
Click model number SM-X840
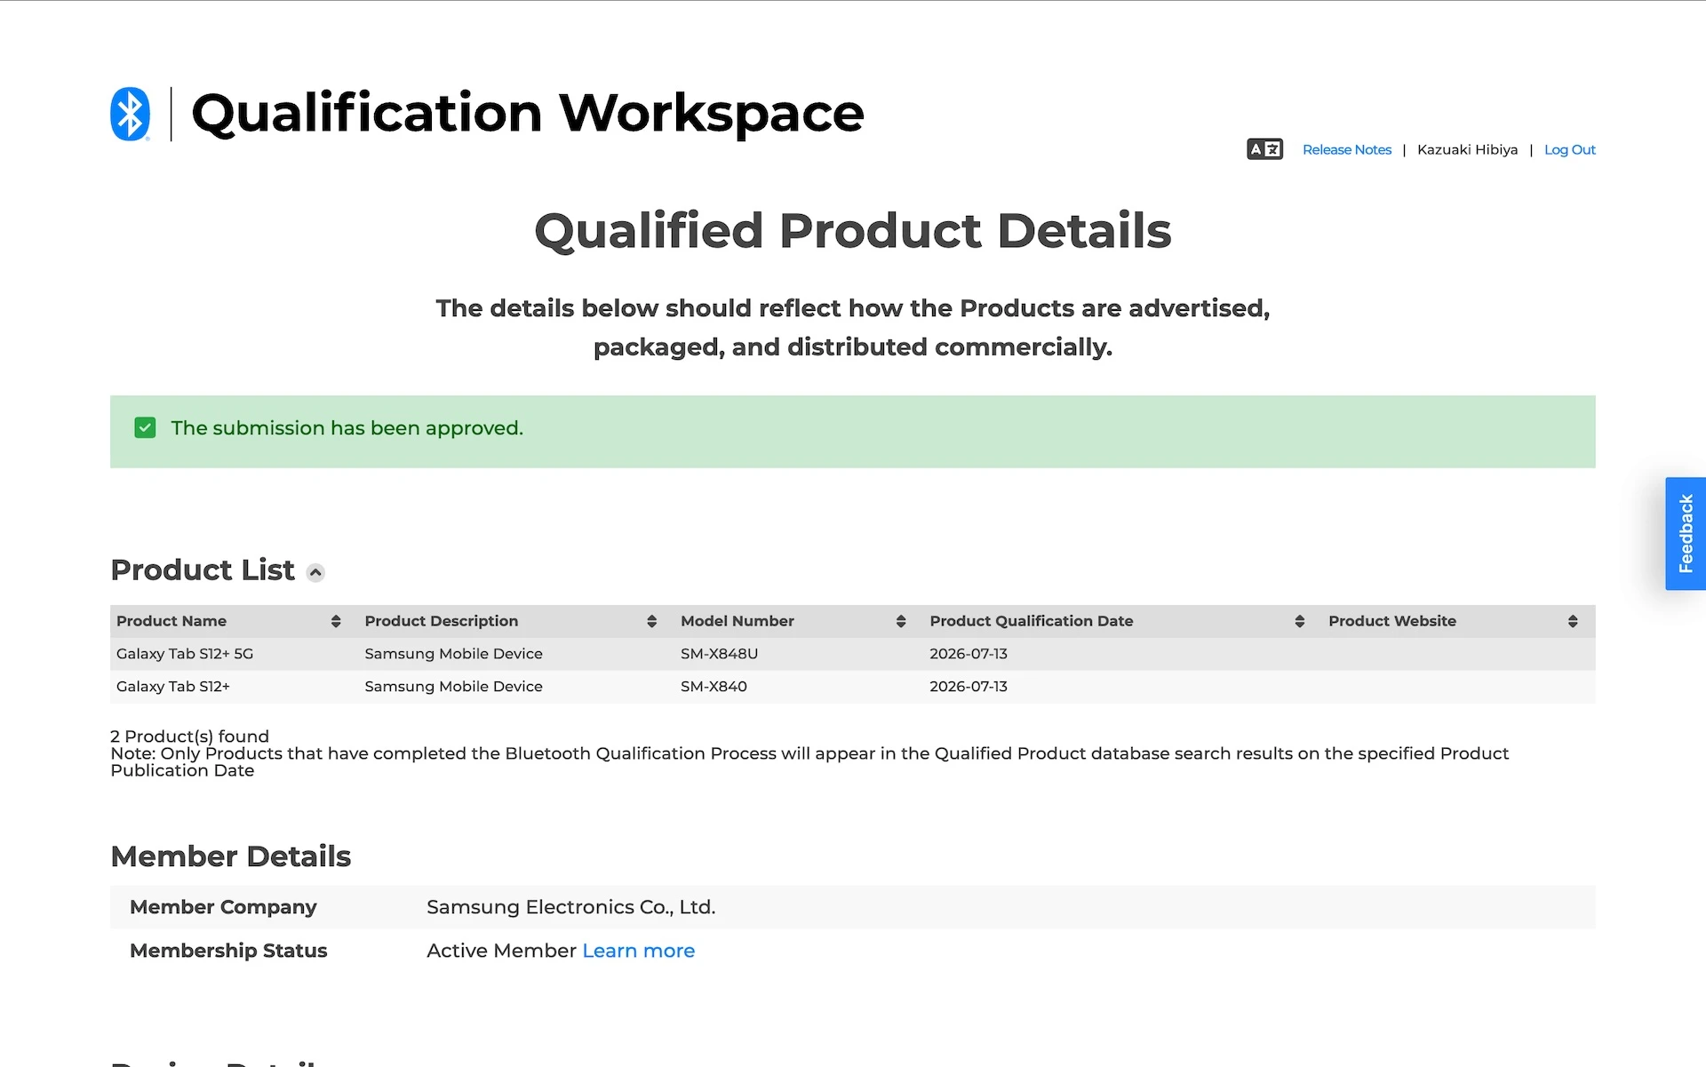pos(713,687)
